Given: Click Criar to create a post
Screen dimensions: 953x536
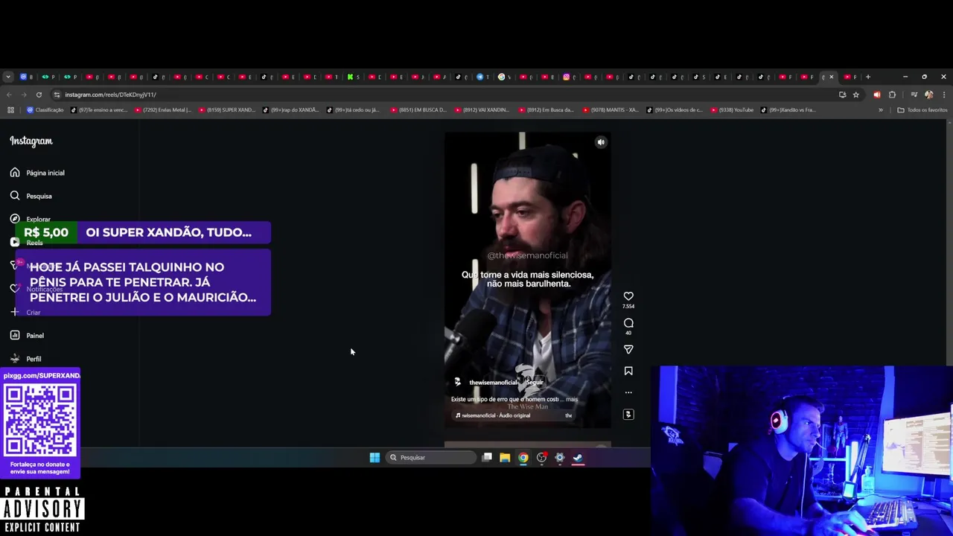Looking at the screenshot, I should point(25,312).
